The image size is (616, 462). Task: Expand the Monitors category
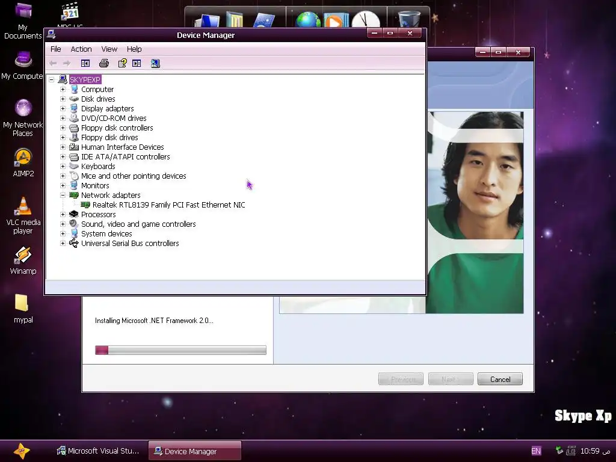coord(63,185)
